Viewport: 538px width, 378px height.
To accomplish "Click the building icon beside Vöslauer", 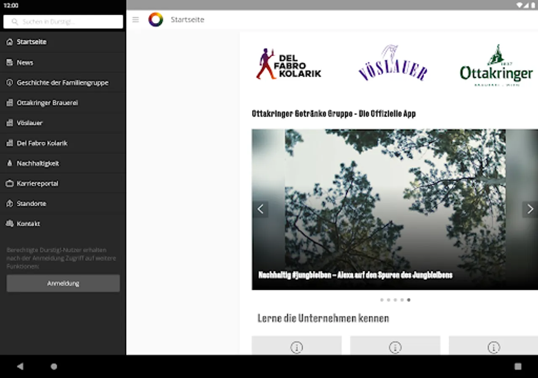I will tap(10, 123).
